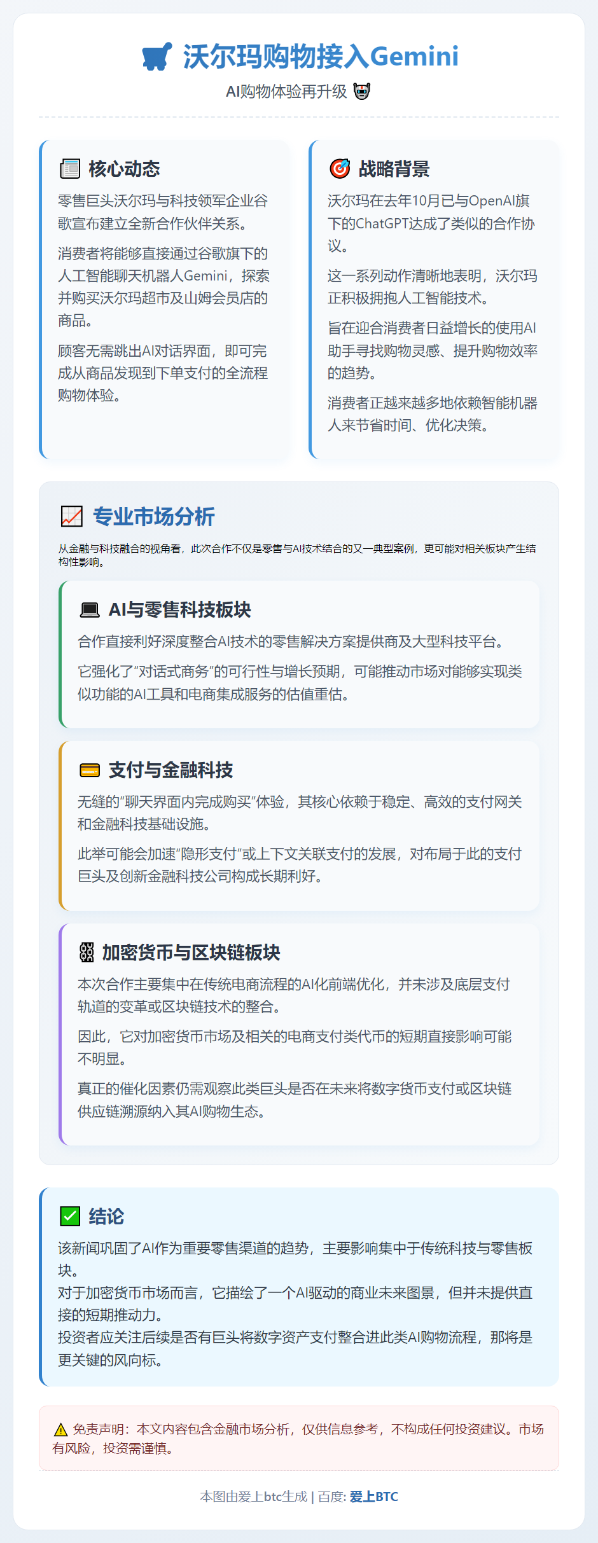This screenshot has width=598, height=1543.
Task: Click the paragraph starting 因此，它对加密货币市场
Action: (295, 1048)
